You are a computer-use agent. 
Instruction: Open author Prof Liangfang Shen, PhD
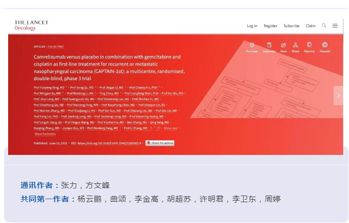(141, 93)
